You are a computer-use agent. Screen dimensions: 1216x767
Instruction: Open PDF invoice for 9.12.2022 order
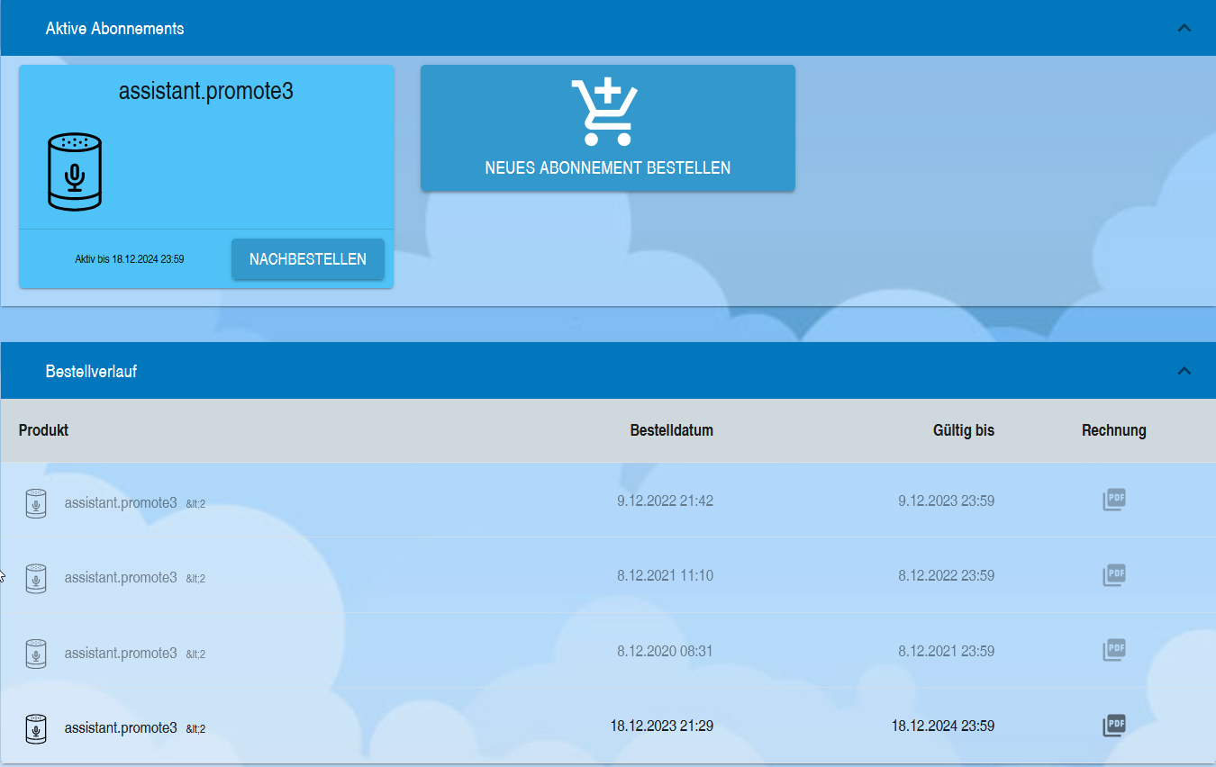coord(1114,500)
